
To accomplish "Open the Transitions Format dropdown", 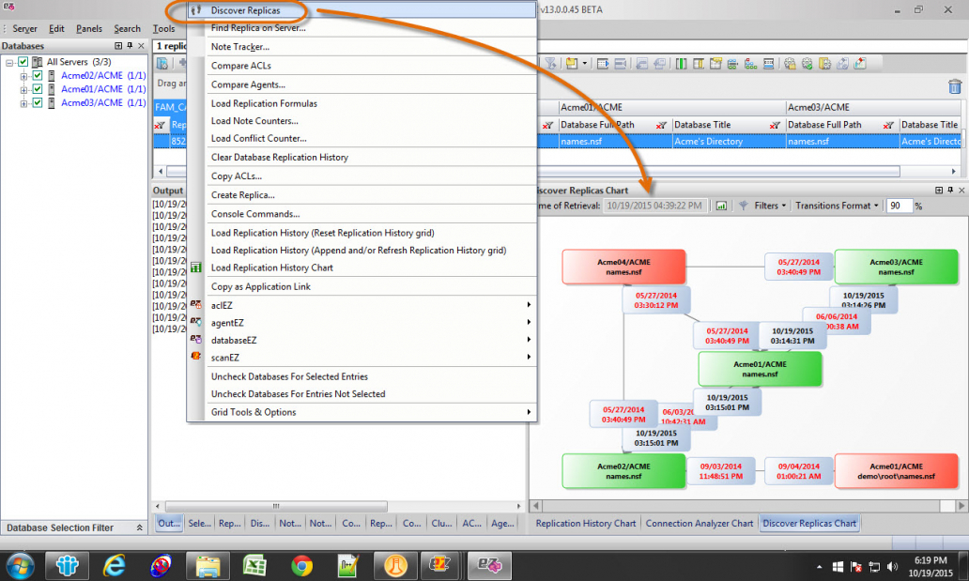I will 837,206.
